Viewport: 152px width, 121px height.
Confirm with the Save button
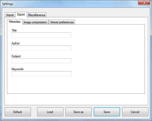click(x=107, y=112)
